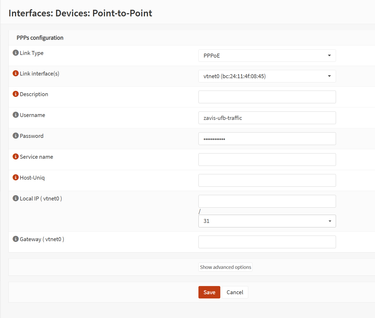Click info icon next to Password
The height and width of the screenshot is (318, 375).
[16, 136]
